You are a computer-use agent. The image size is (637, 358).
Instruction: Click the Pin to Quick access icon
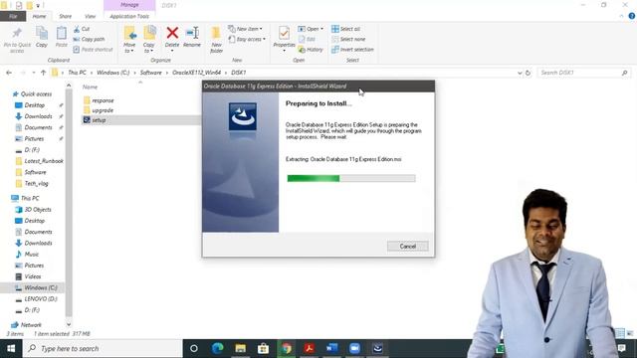[x=17, y=40]
